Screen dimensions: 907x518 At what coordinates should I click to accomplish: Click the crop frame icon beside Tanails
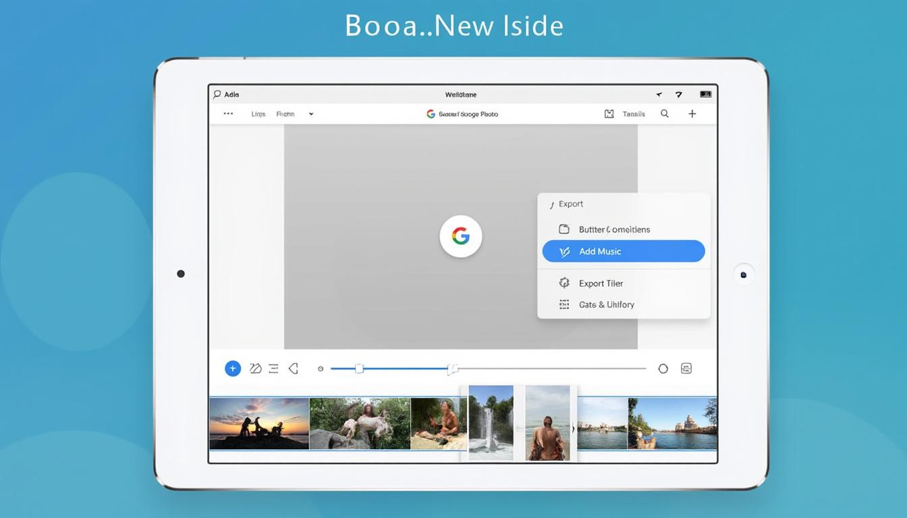(607, 113)
